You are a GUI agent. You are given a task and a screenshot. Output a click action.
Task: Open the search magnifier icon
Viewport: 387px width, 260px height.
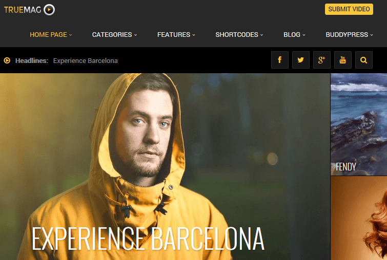[363, 60]
